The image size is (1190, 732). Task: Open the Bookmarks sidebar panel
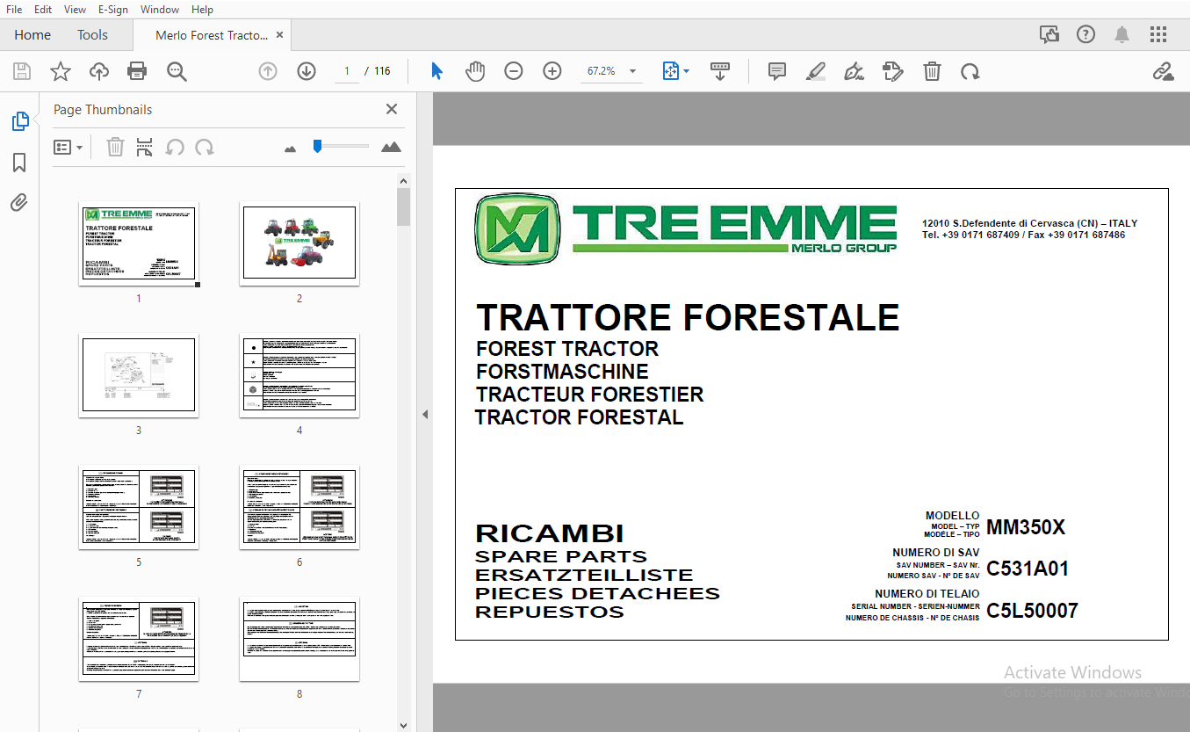coord(19,163)
